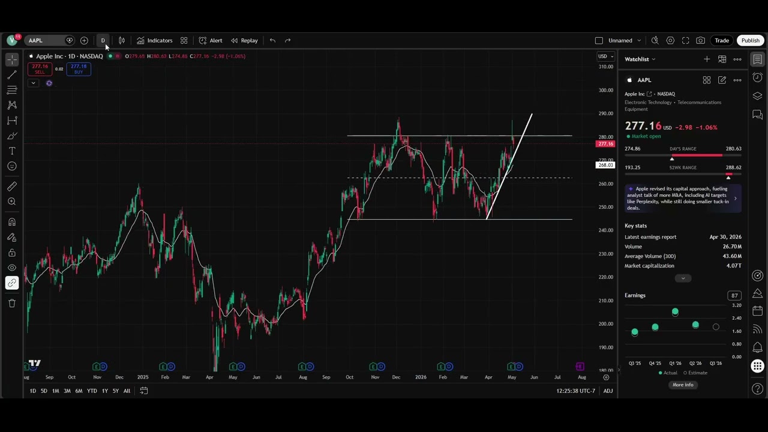Open the USD currency dropdown
Viewport: 768px width, 432px height.
pyautogui.click(x=605, y=56)
